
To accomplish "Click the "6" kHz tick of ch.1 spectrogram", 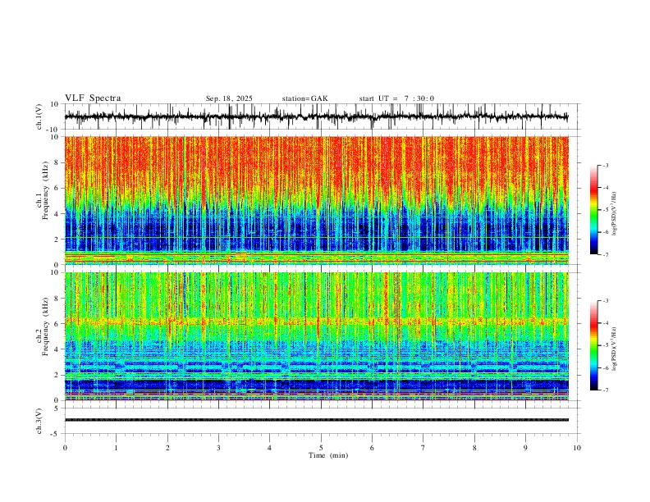I will click(56, 189).
